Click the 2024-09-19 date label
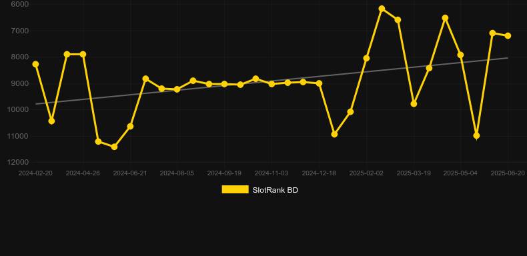This screenshot has height=256, width=527. (224, 173)
